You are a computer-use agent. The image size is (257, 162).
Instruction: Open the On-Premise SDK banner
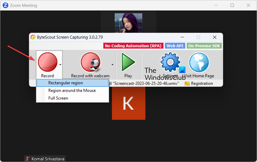pyautogui.click(x=204, y=46)
